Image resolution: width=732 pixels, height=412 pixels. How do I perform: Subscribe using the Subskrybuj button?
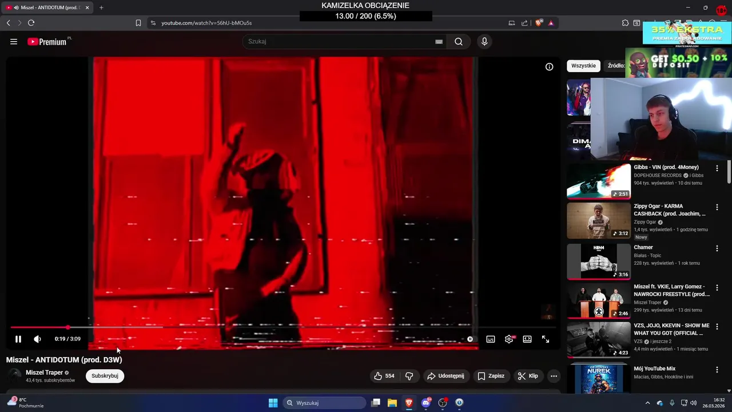click(105, 376)
